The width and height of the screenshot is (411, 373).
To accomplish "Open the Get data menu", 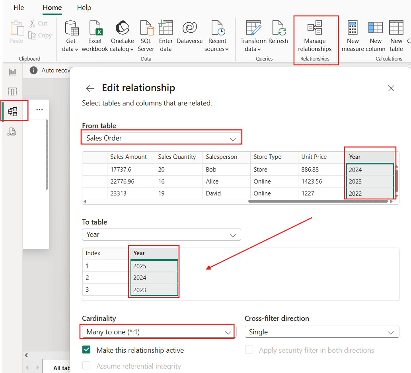I will coord(70,36).
